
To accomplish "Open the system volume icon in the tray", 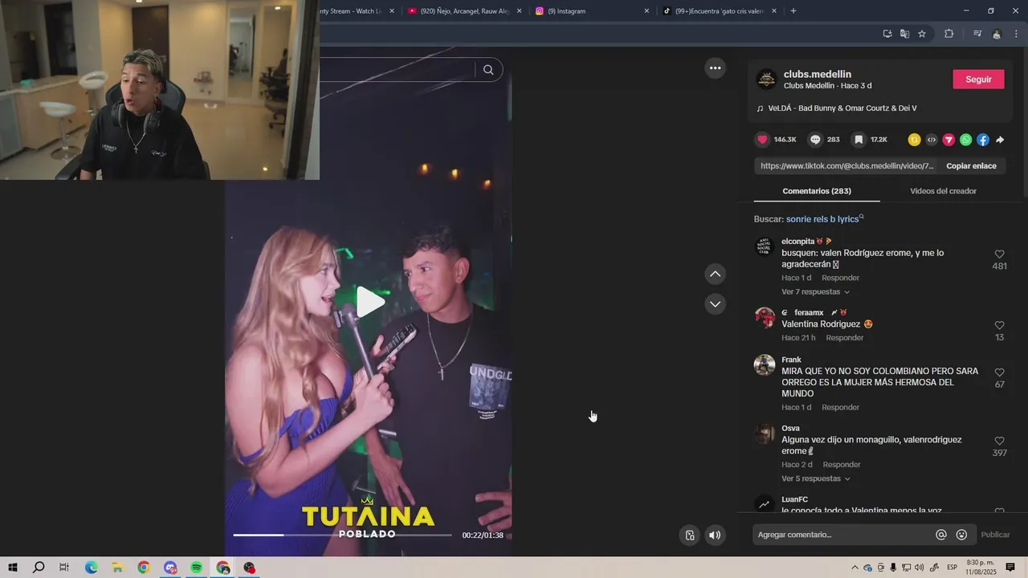I will pos(919,568).
